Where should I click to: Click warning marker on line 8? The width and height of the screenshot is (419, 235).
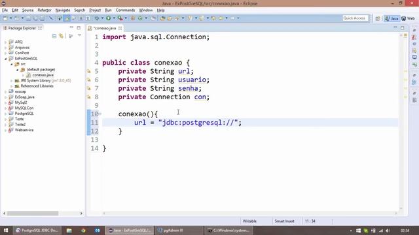89,97
